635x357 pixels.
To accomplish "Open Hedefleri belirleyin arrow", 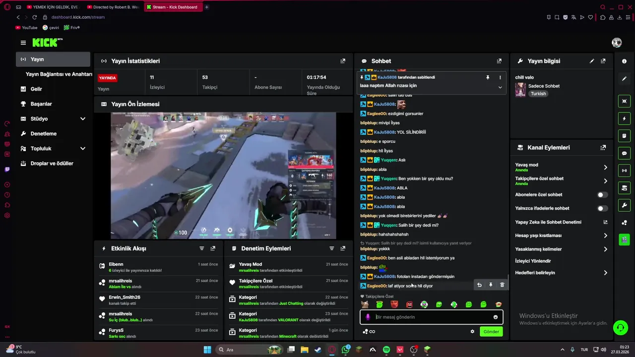I will click(605, 273).
